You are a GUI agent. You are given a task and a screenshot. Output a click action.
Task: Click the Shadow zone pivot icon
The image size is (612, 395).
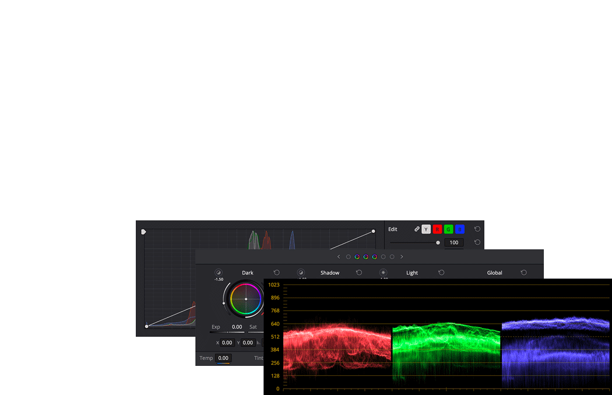301,273
